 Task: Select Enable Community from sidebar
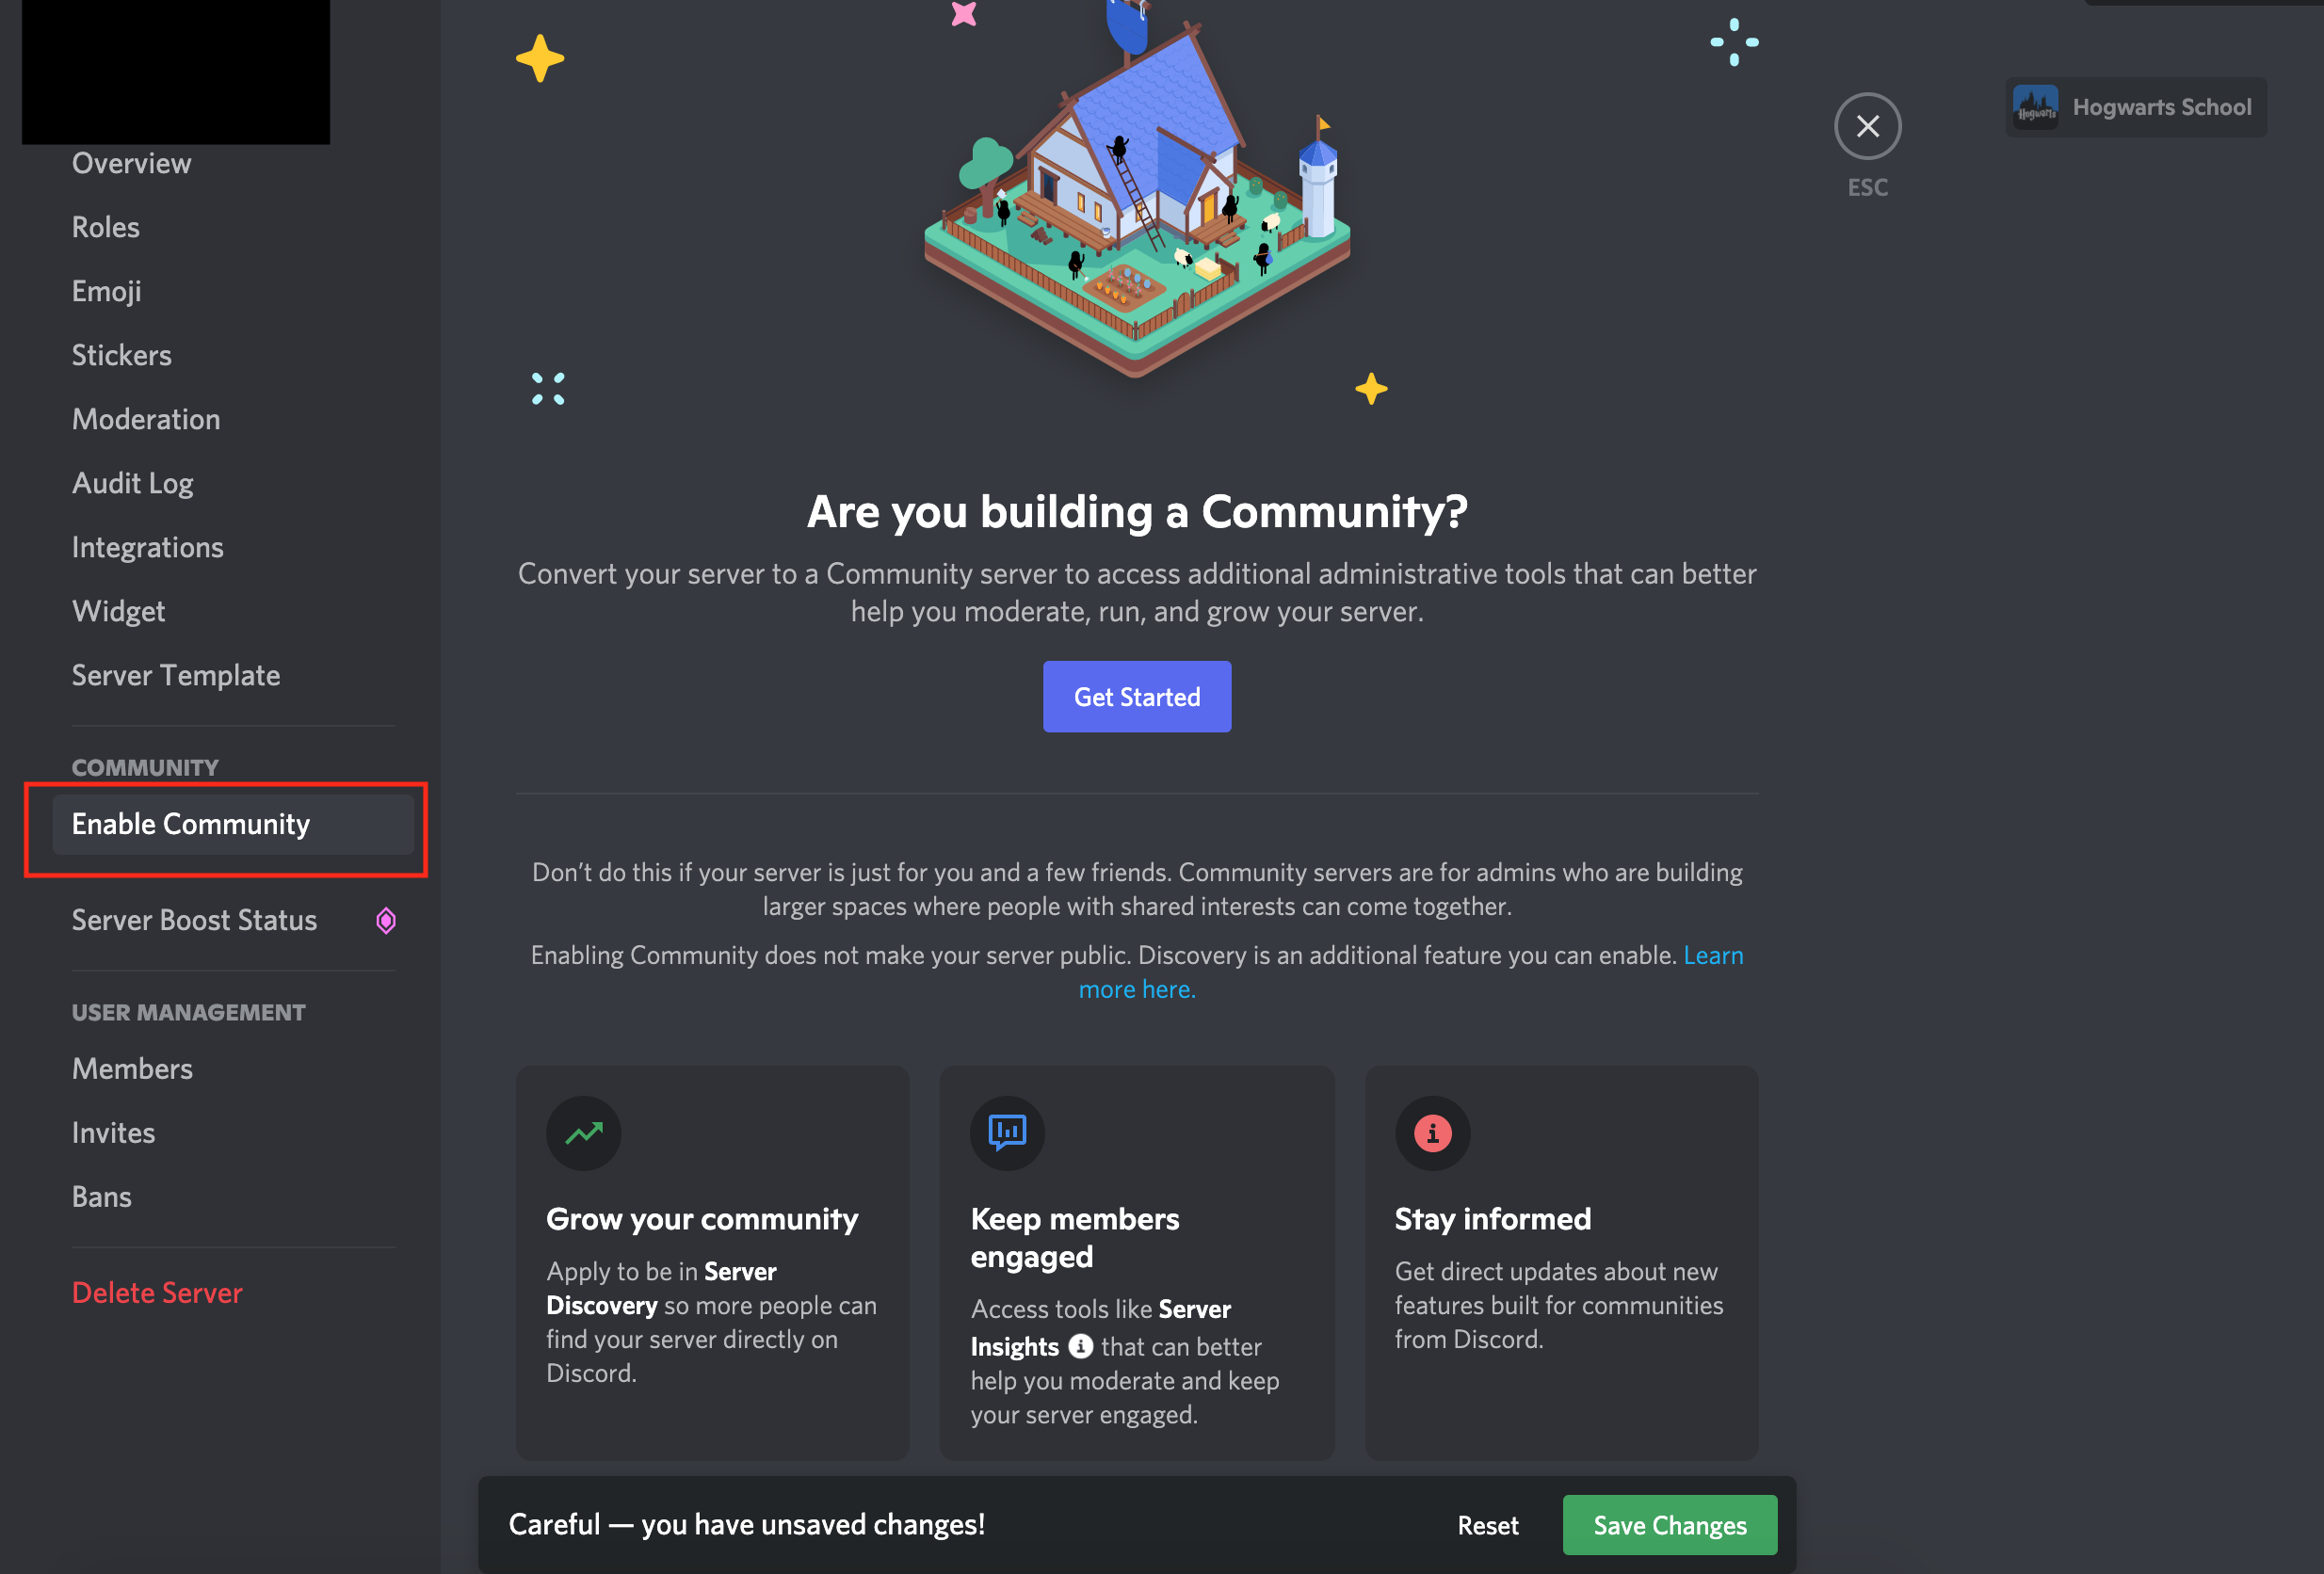(189, 822)
